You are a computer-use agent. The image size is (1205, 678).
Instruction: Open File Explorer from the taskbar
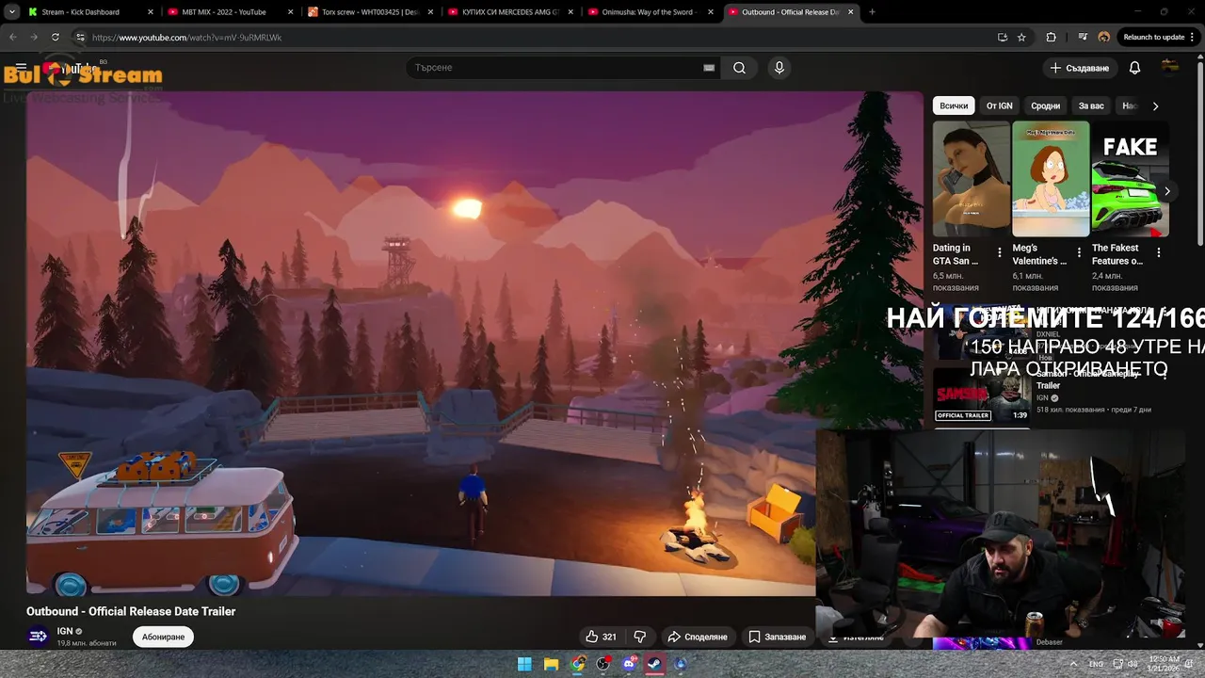(x=551, y=664)
